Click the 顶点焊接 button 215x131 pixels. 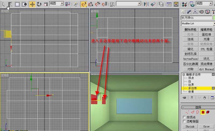tap(206, 64)
